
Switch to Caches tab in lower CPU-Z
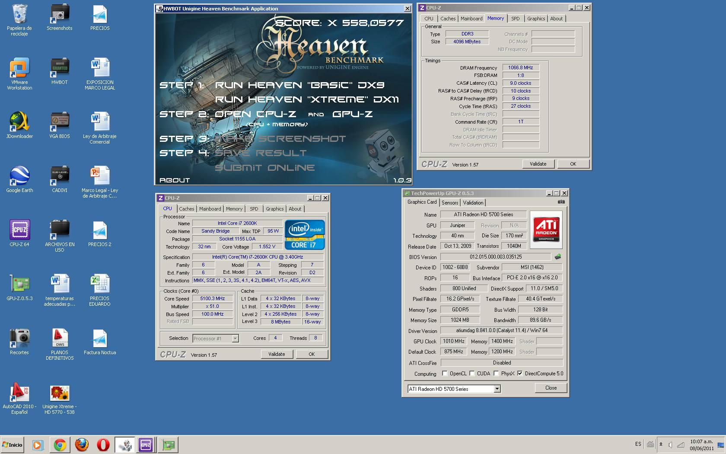click(x=187, y=209)
